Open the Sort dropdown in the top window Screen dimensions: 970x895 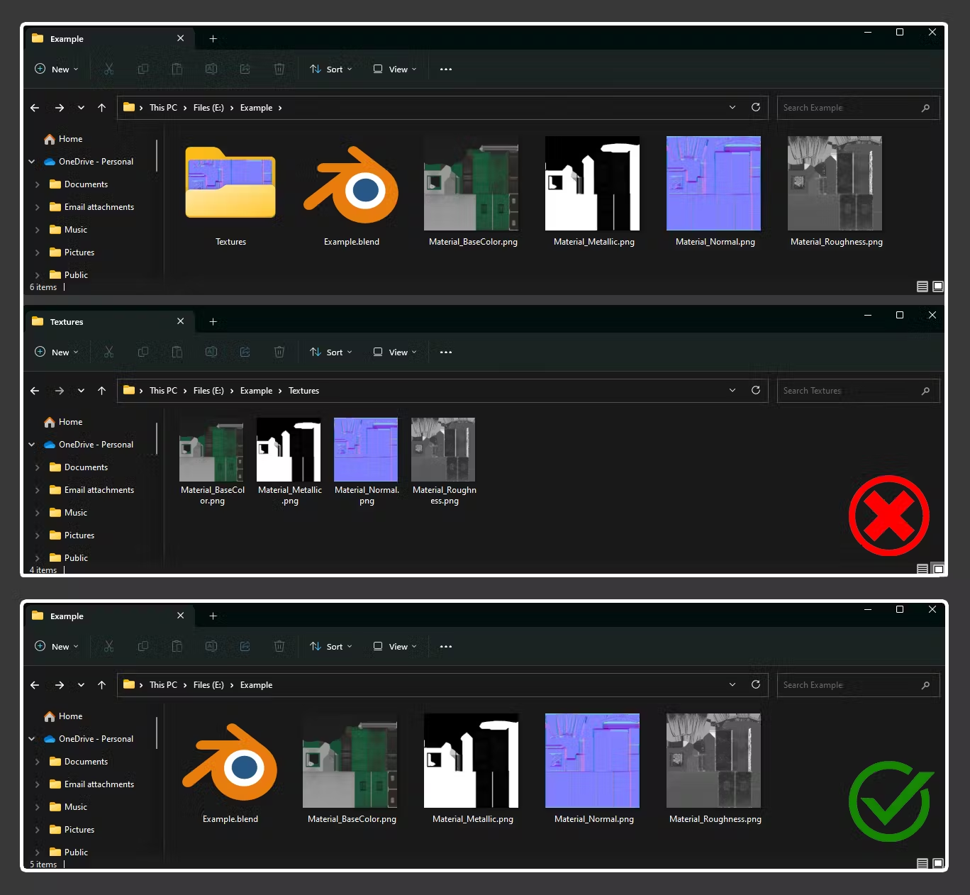tap(330, 69)
